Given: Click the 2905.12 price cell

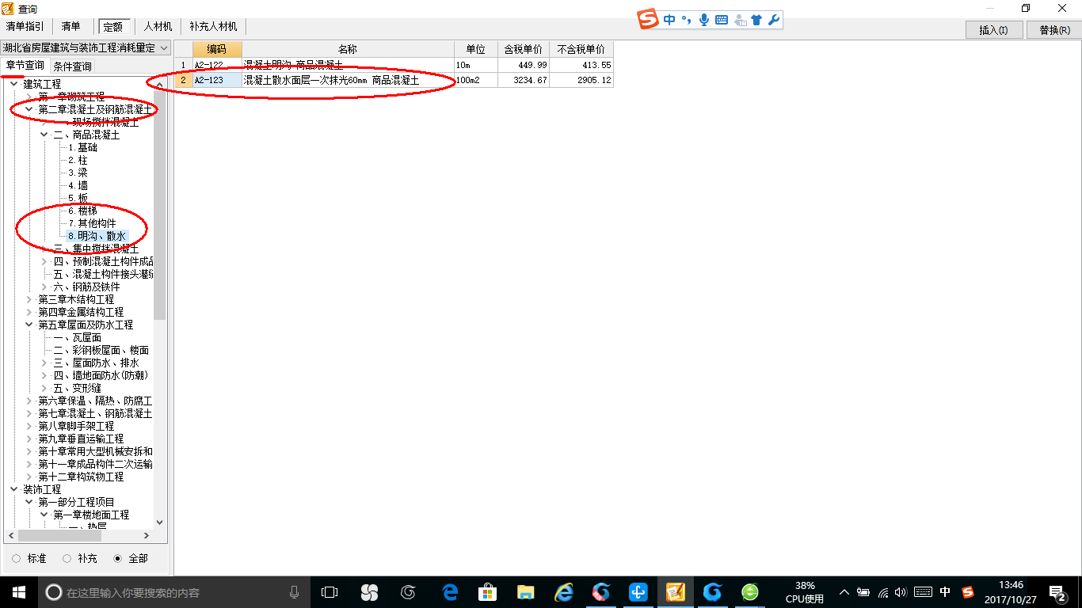Looking at the screenshot, I should tap(581, 80).
